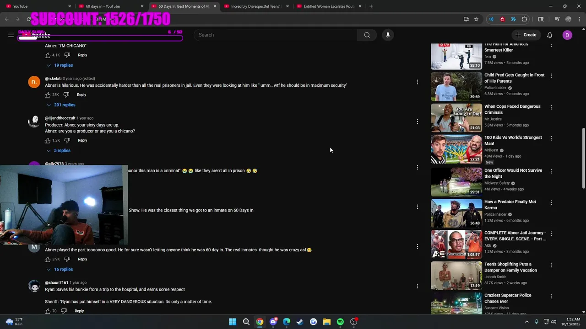Start voice search with the microphone

[388, 35]
